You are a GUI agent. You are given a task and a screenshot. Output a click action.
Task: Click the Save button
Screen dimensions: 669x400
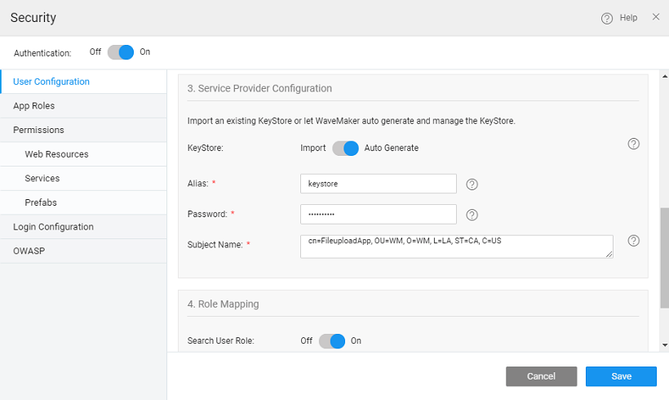click(621, 376)
